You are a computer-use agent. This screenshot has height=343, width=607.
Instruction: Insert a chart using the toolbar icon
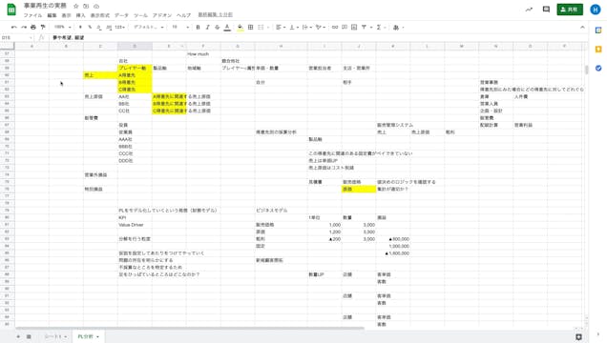(354, 27)
